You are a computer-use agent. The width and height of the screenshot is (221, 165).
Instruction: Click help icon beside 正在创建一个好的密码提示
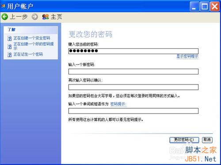(x=10, y=47)
